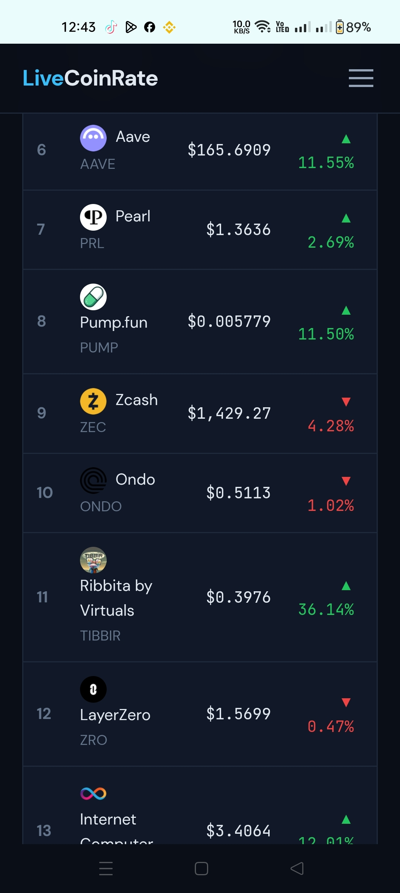This screenshot has width=400, height=893.
Task: Tap the Pump.fun pill icon
Action: 93,297
